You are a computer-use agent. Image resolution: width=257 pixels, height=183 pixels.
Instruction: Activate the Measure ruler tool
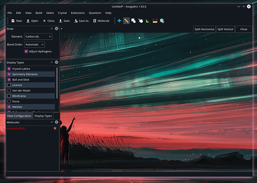click(155, 21)
